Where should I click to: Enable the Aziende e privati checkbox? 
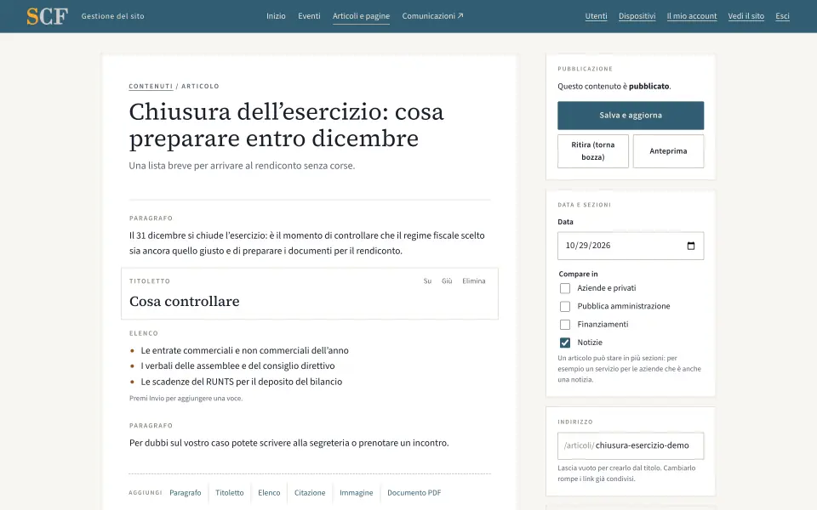point(565,288)
